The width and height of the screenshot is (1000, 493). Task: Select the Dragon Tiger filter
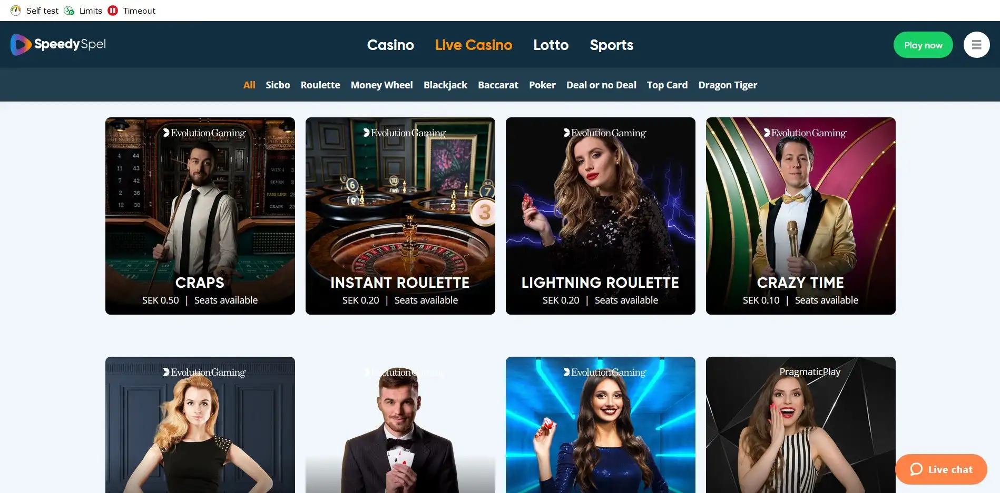[x=728, y=85]
